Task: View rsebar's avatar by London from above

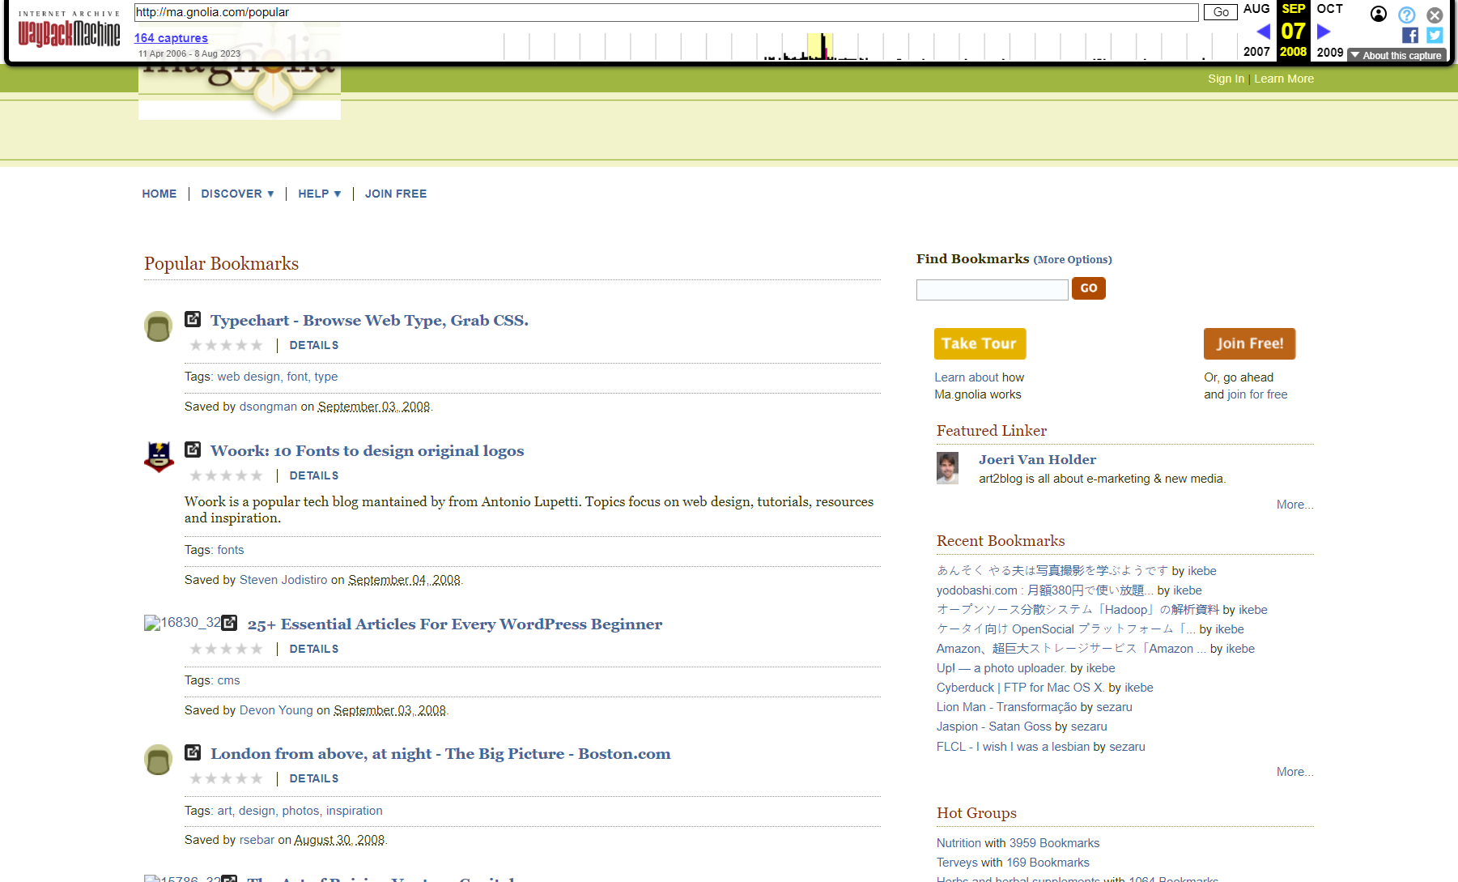Action: (x=158, y=760)
